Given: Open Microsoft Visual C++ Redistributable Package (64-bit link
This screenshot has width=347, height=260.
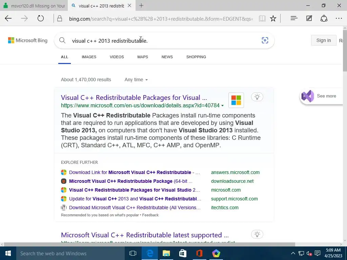Looking at the screenshot, I should coord(130,181).
